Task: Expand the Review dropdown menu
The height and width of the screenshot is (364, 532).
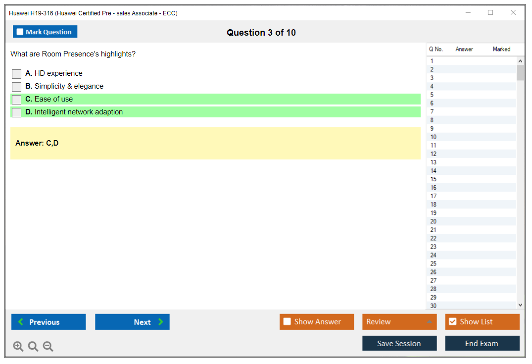Action: coord(399,322)
